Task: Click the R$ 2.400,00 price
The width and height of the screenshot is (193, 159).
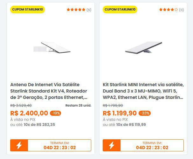Action: (29, 113)
